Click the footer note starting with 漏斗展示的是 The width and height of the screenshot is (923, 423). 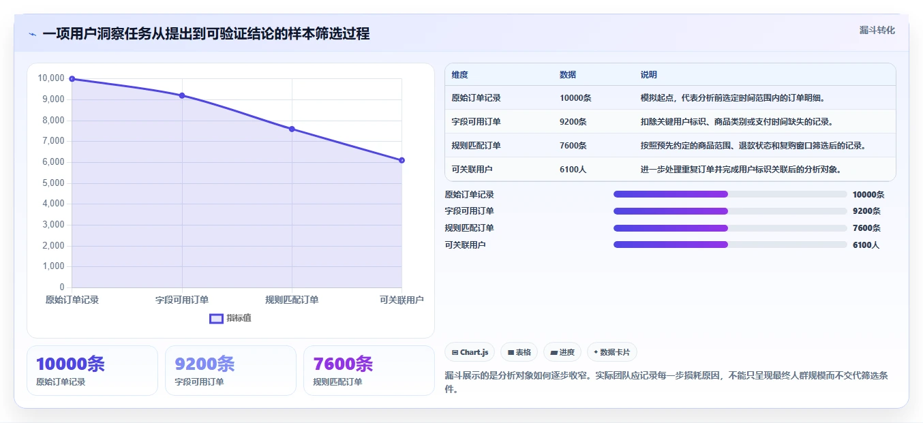(x=666, y=382)
